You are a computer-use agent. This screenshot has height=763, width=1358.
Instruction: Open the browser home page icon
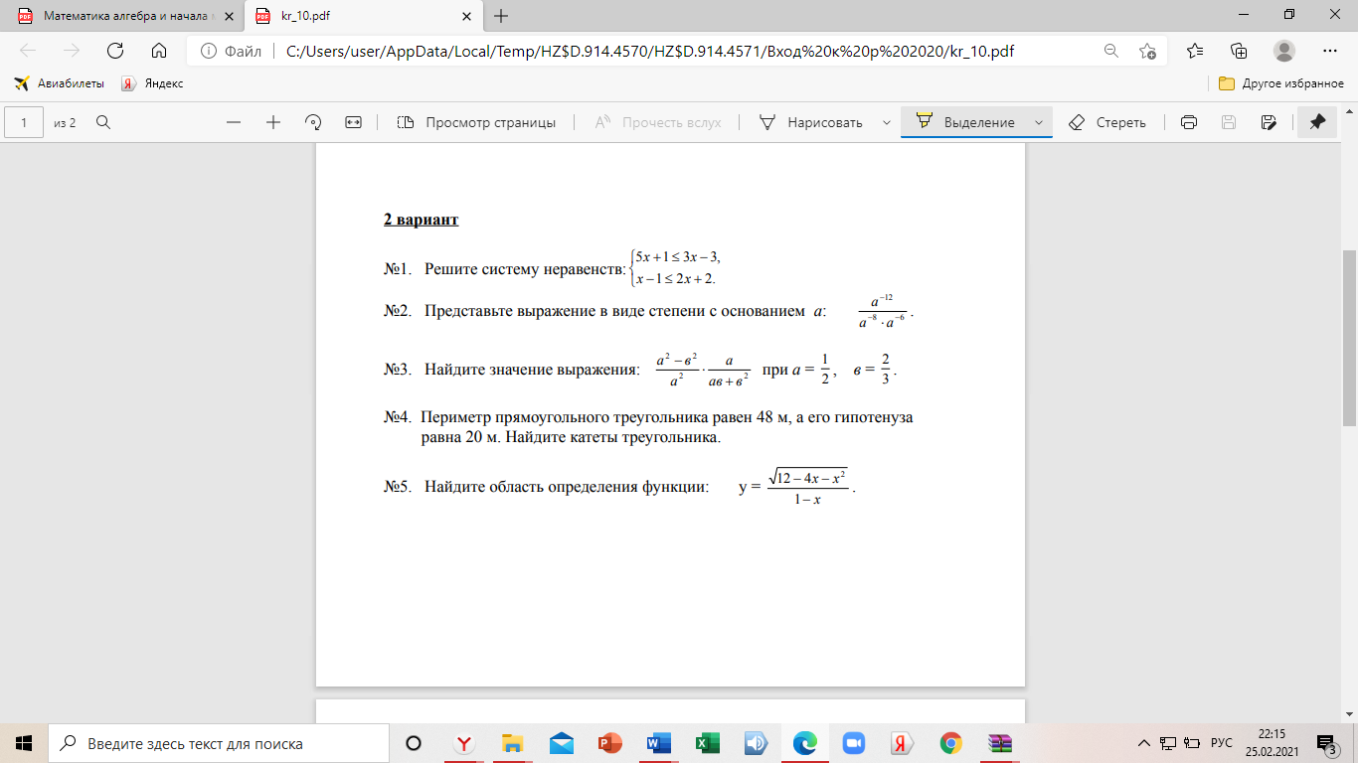(158, 51)
